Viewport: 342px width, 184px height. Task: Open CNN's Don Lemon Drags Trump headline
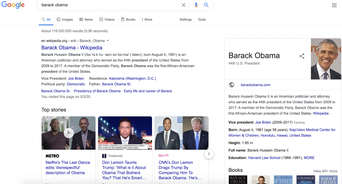click(180, 170)
